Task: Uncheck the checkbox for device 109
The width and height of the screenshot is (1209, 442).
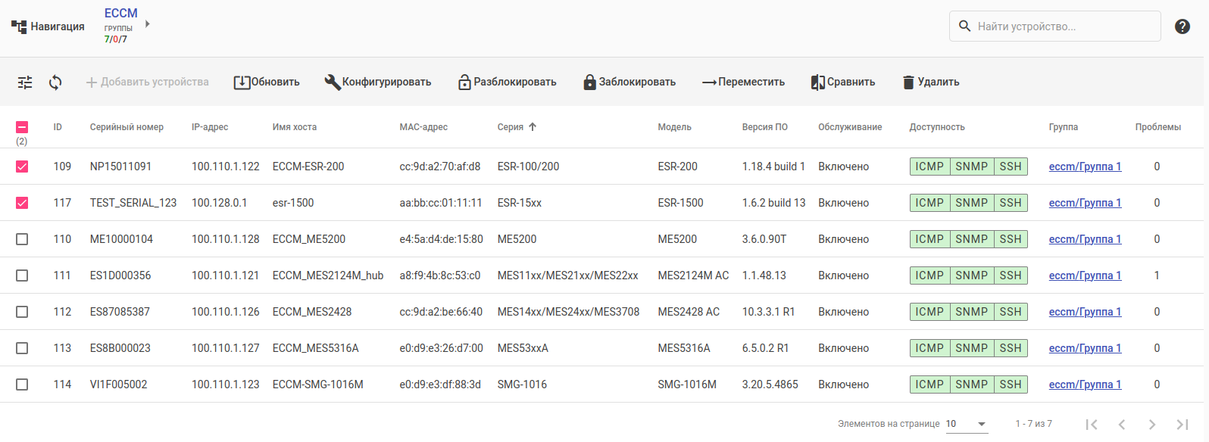Action: tap(22, 167)
